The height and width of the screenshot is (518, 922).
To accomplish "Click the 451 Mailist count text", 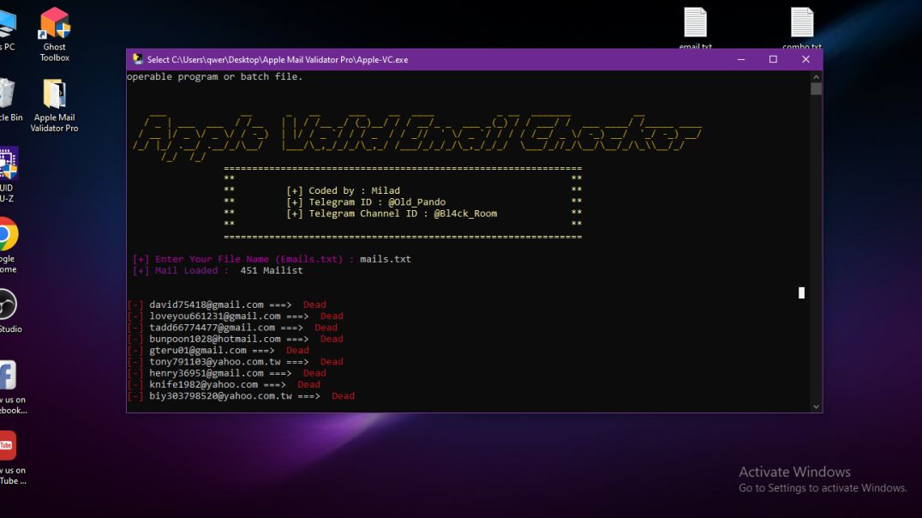I will click(x=272, y=270).
